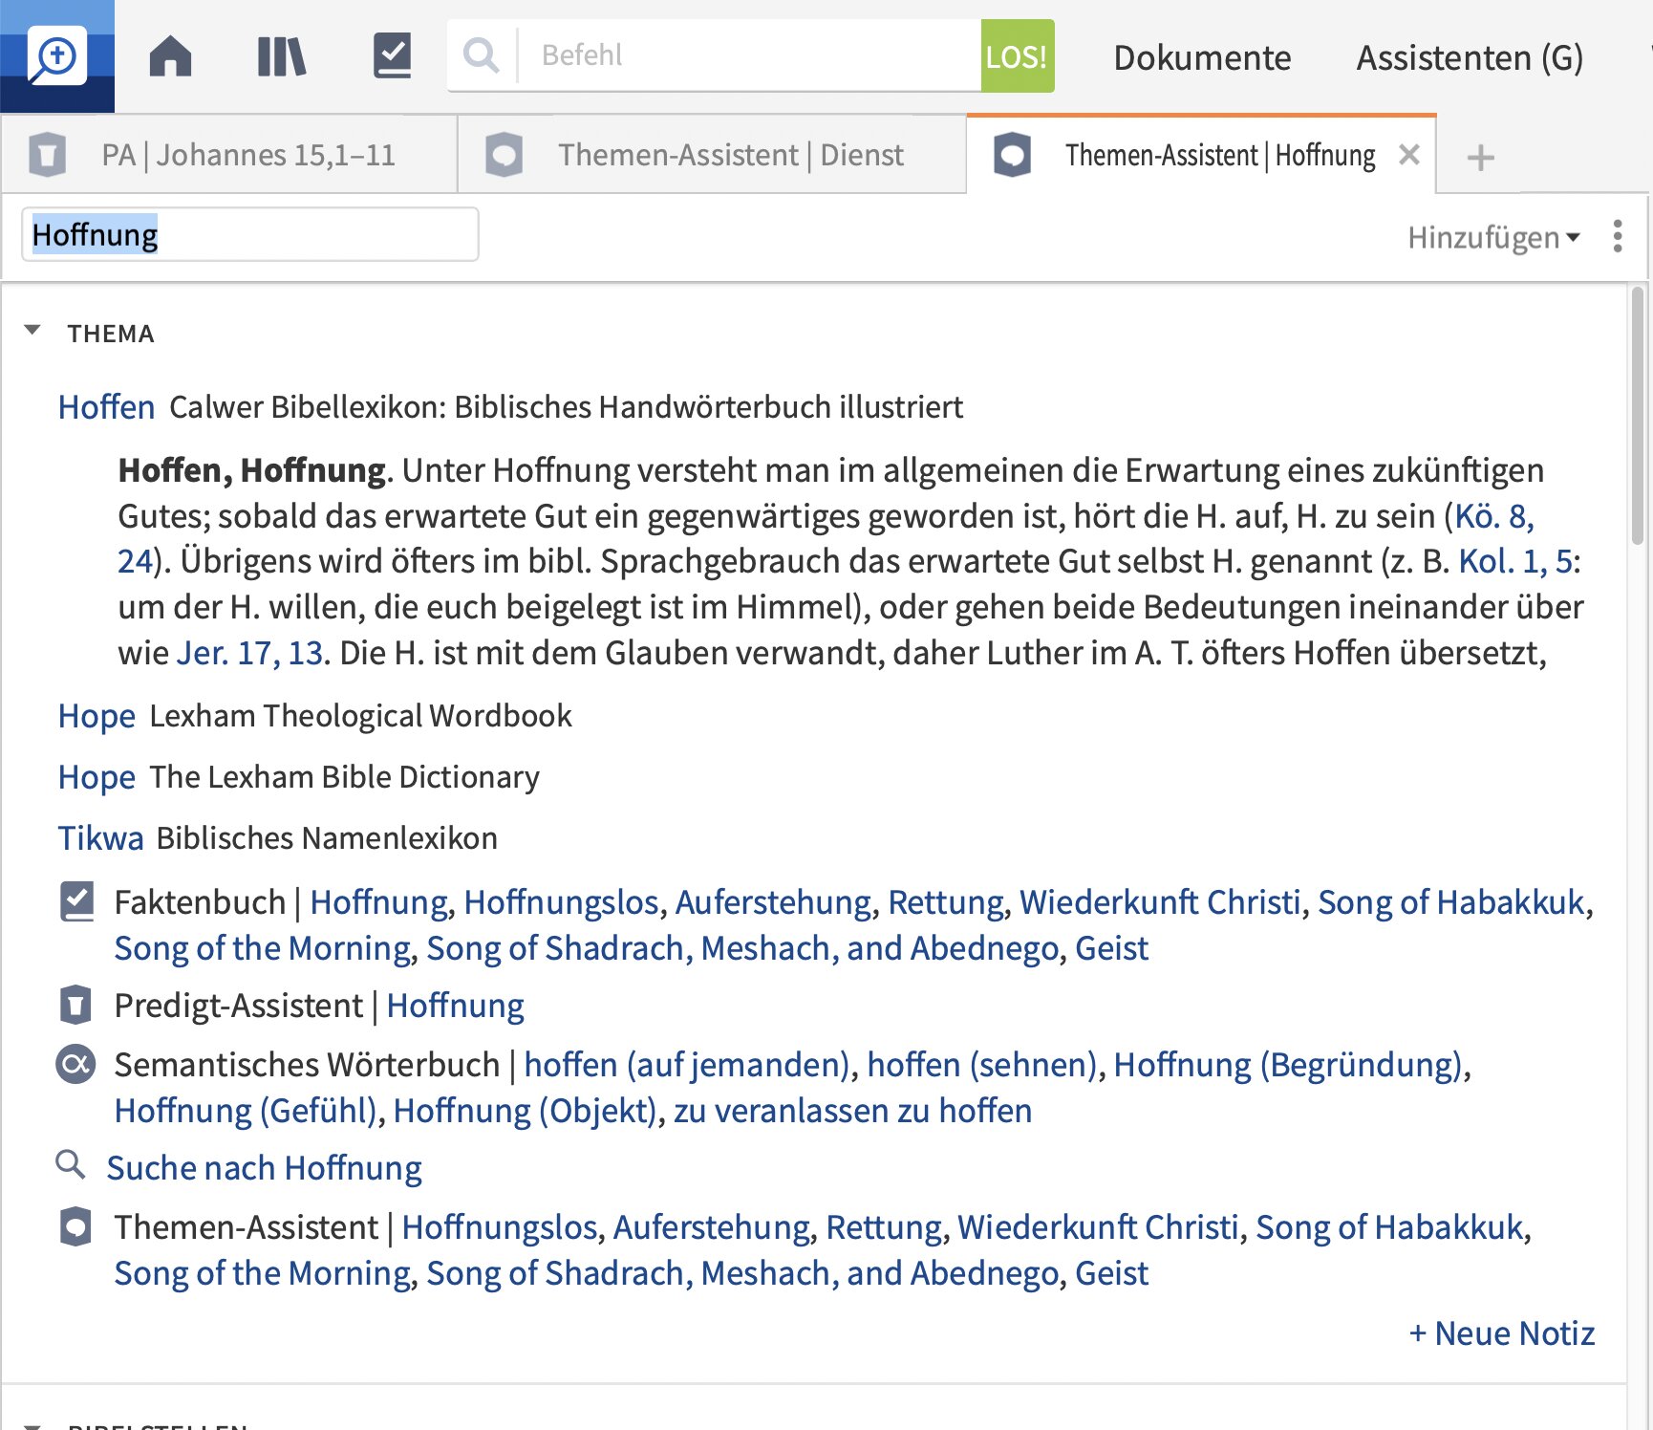Open Faktenbuch link Song of Habakkuk

click(1451, 901)
